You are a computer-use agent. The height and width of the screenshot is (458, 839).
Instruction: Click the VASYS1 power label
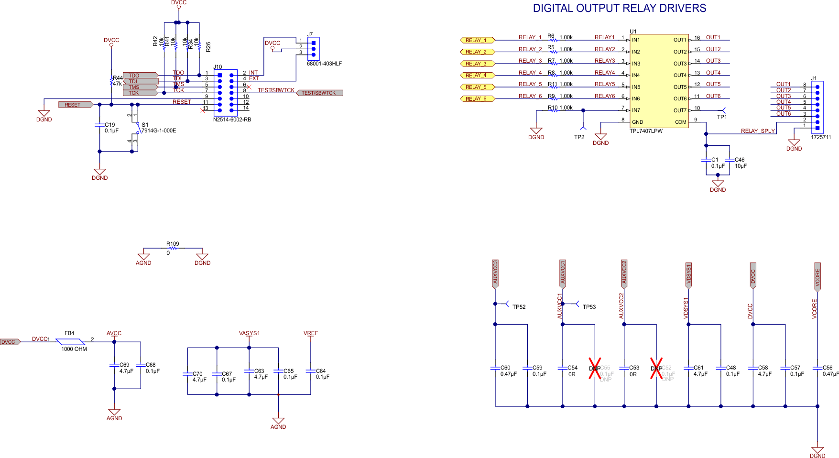click(x=249, y=333)
